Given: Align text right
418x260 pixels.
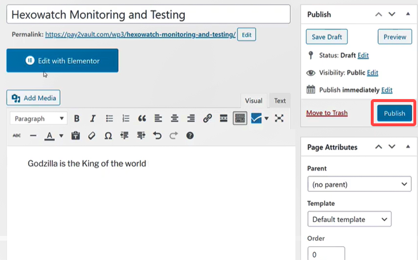Looking at the screenshot, I should pos(191,118).
